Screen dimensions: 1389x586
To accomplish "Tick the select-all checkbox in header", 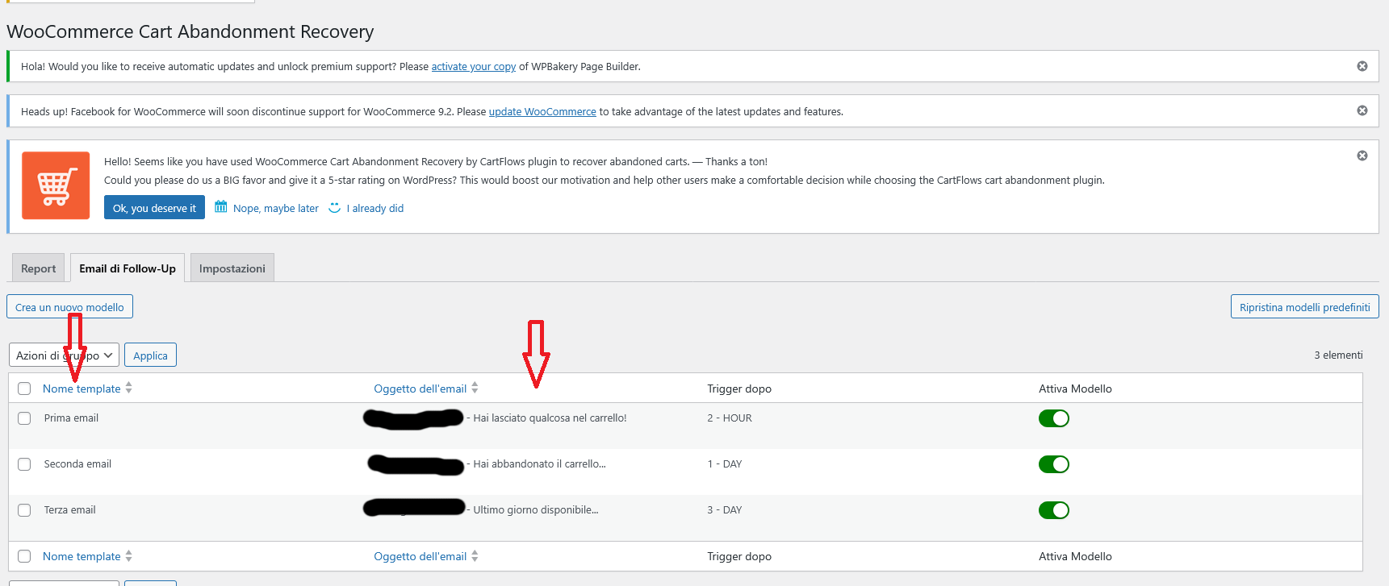I will click(24, 389).
